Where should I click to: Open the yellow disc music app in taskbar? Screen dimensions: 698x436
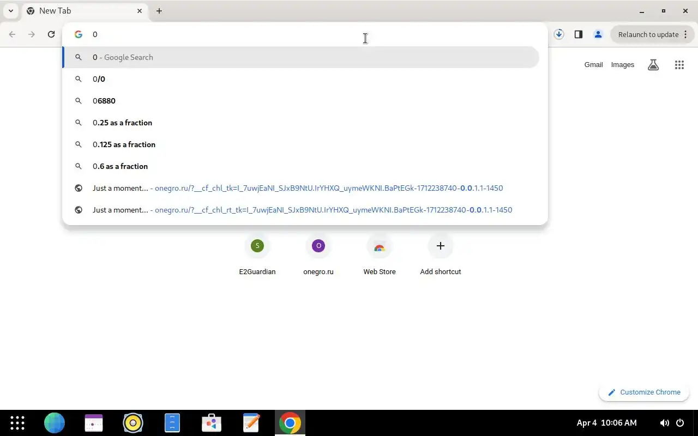click(133, 423)
